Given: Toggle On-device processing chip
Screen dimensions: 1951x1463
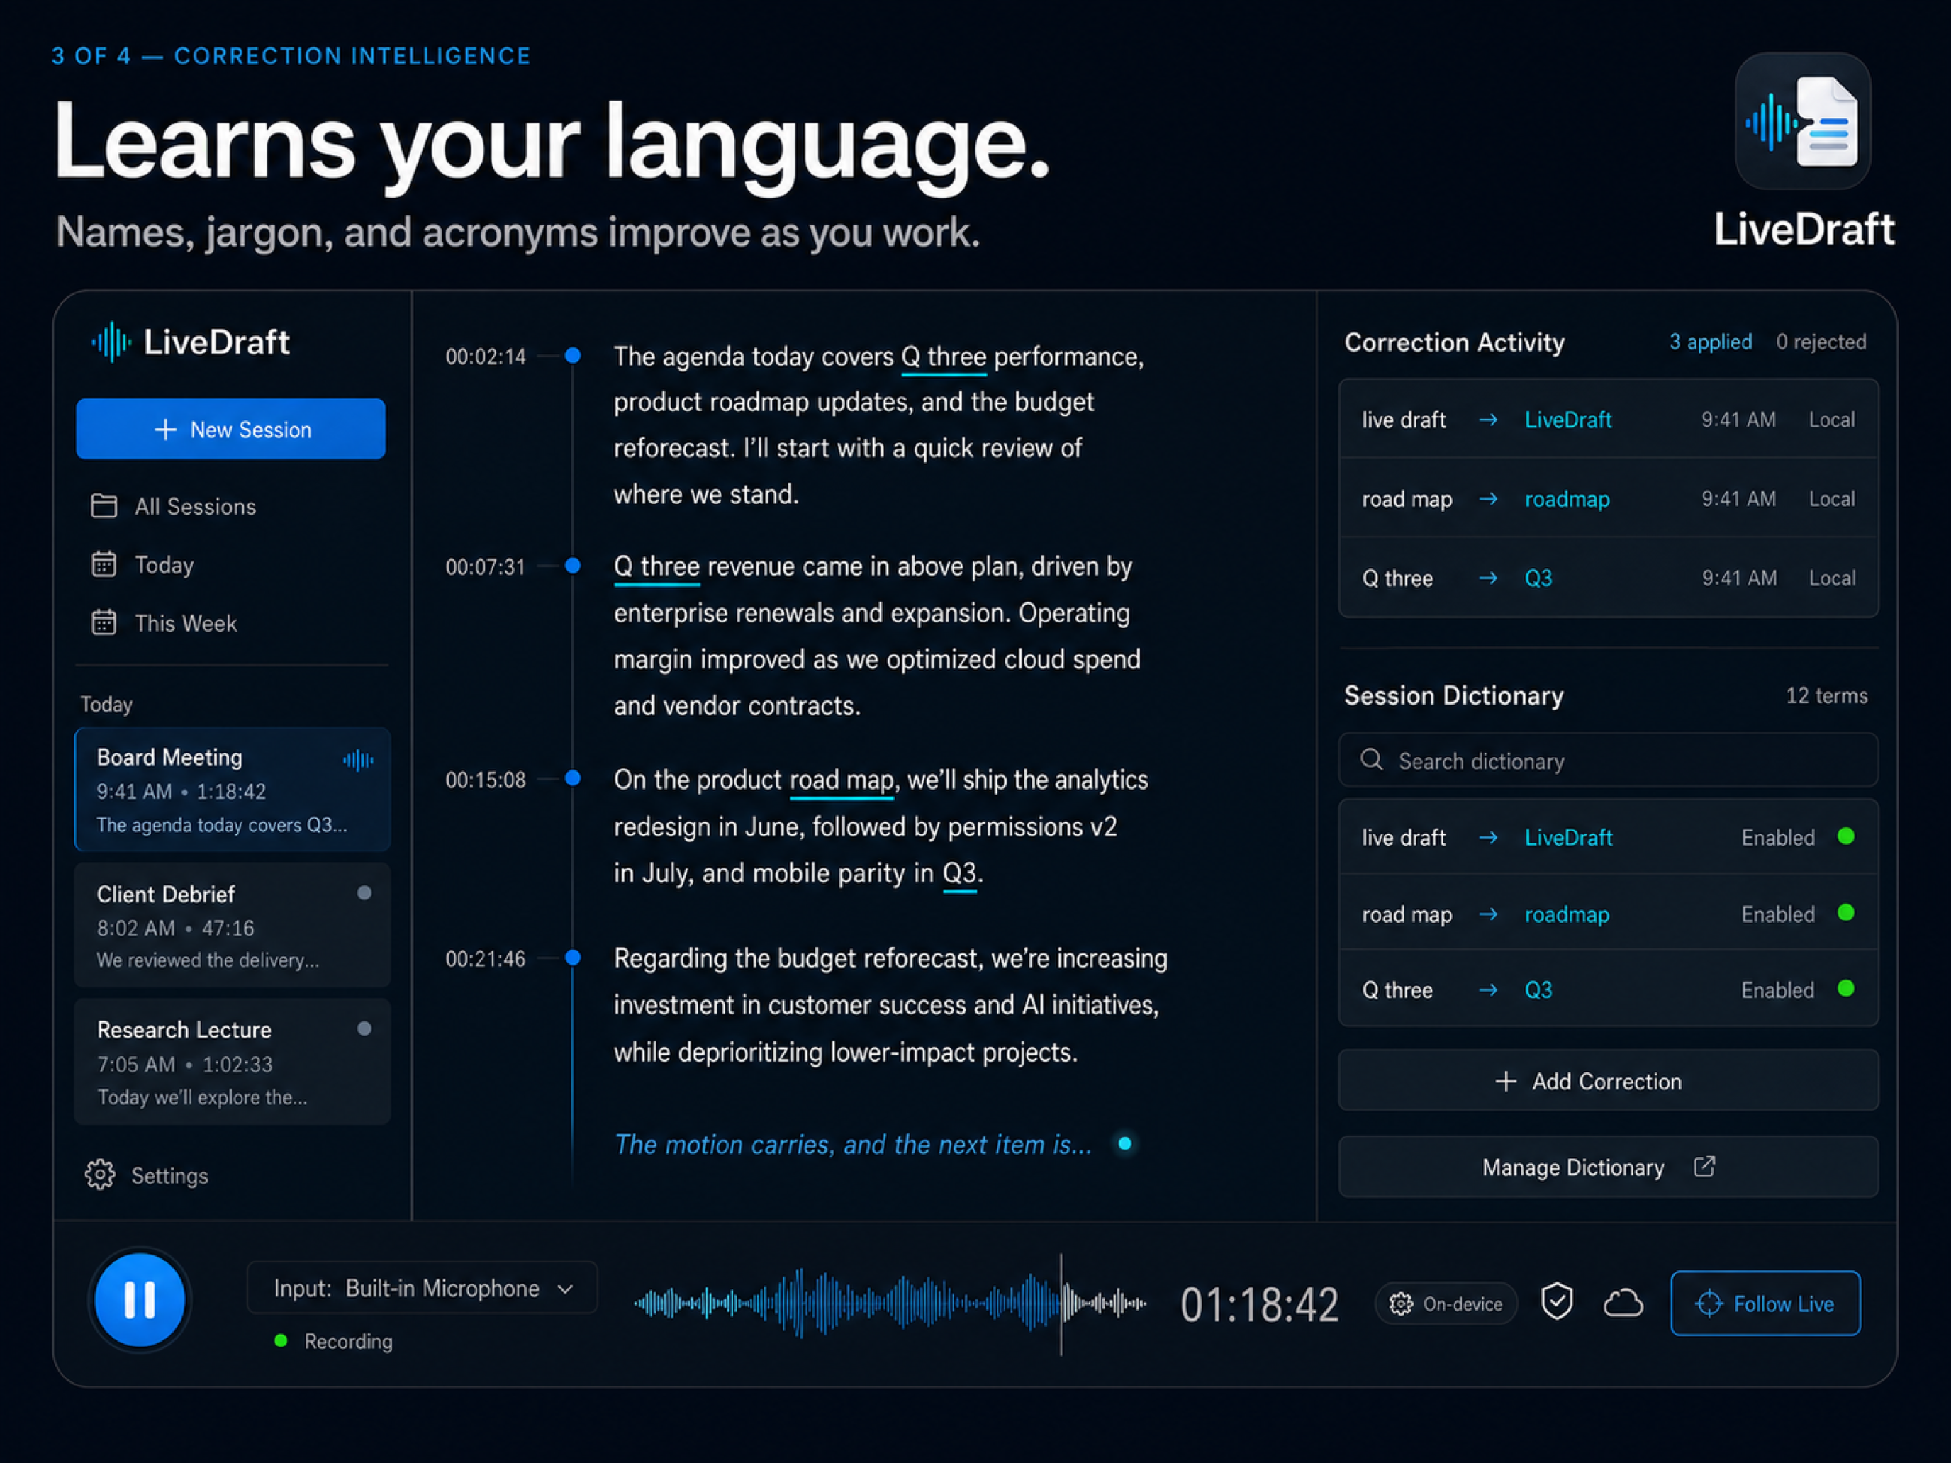Looking at the screenshot, I should [x=1445, y=1304].
